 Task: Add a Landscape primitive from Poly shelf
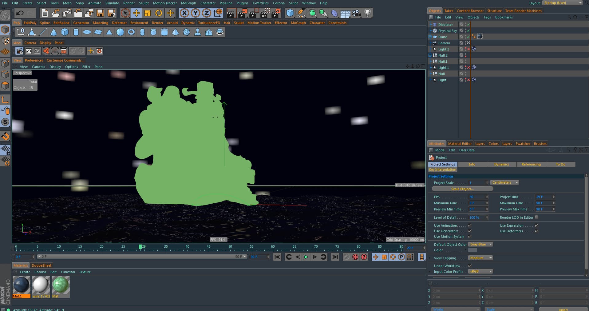[209, 32]
